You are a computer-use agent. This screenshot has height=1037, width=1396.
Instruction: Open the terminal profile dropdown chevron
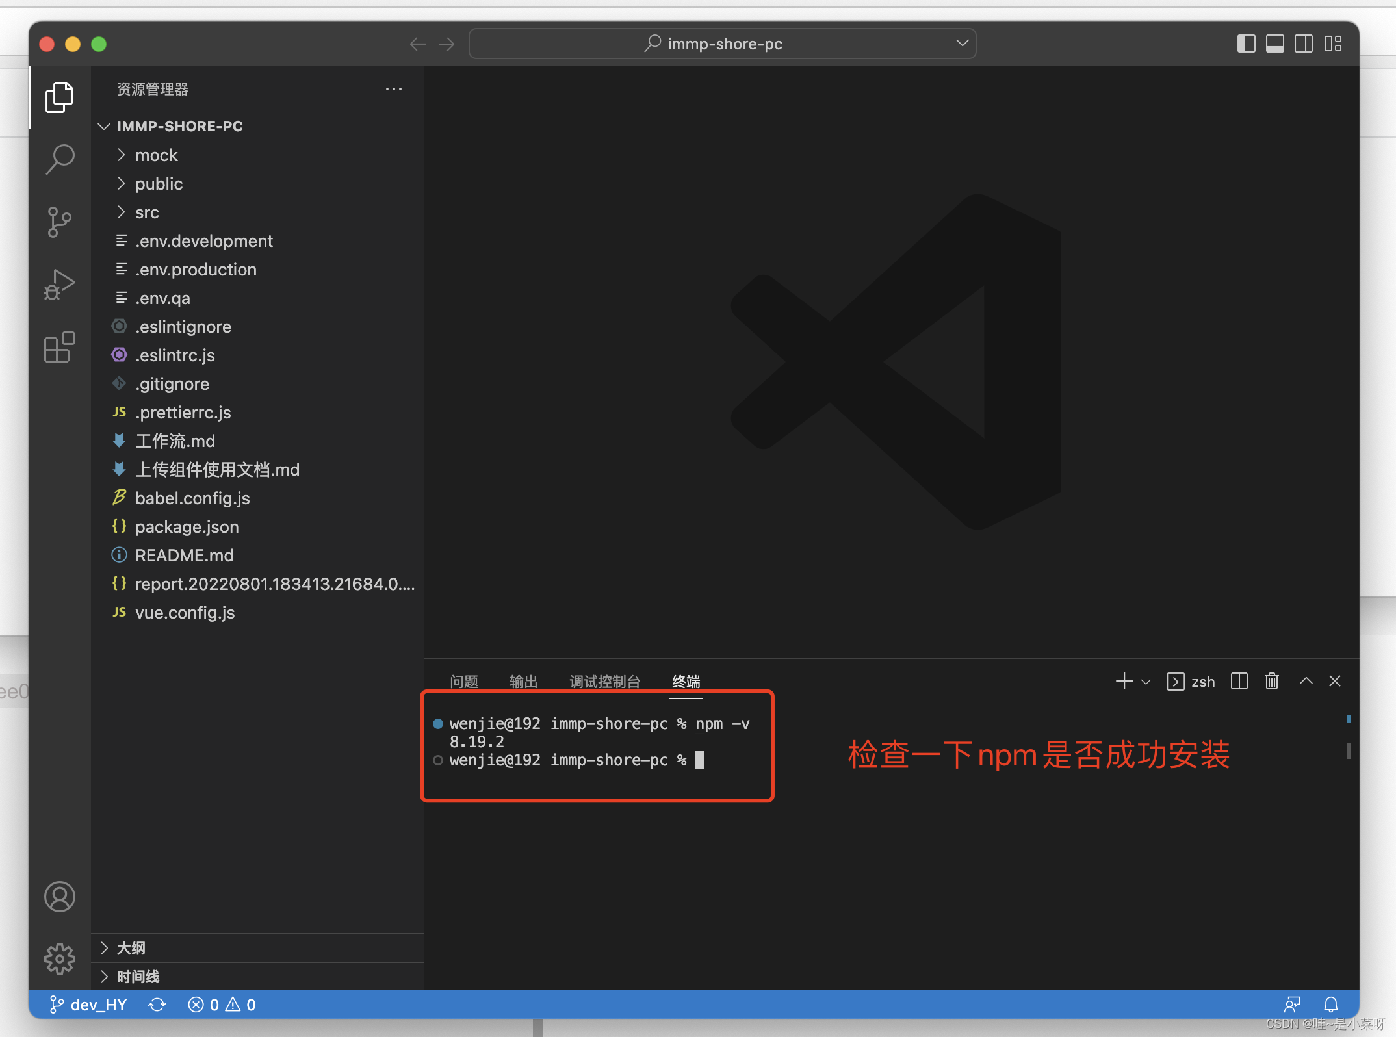click(1145, 681)
